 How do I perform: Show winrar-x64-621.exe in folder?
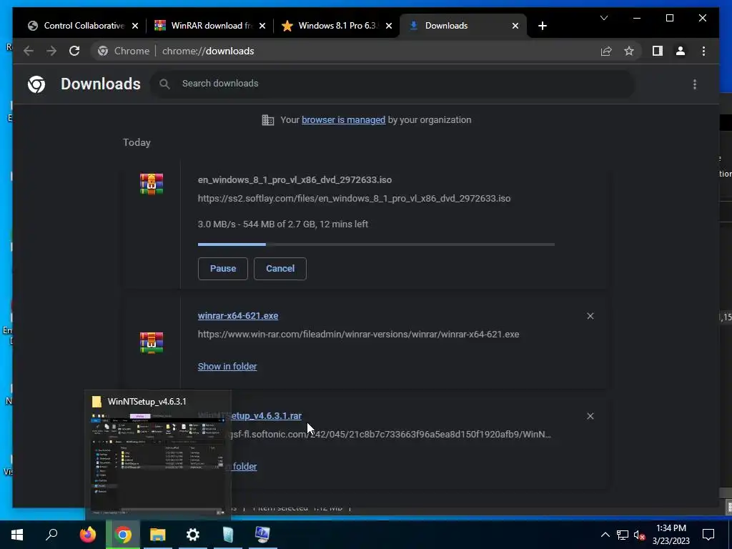(x=227, y=367)
